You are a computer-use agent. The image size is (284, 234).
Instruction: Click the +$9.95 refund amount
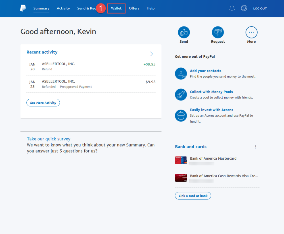click(149, 64)
